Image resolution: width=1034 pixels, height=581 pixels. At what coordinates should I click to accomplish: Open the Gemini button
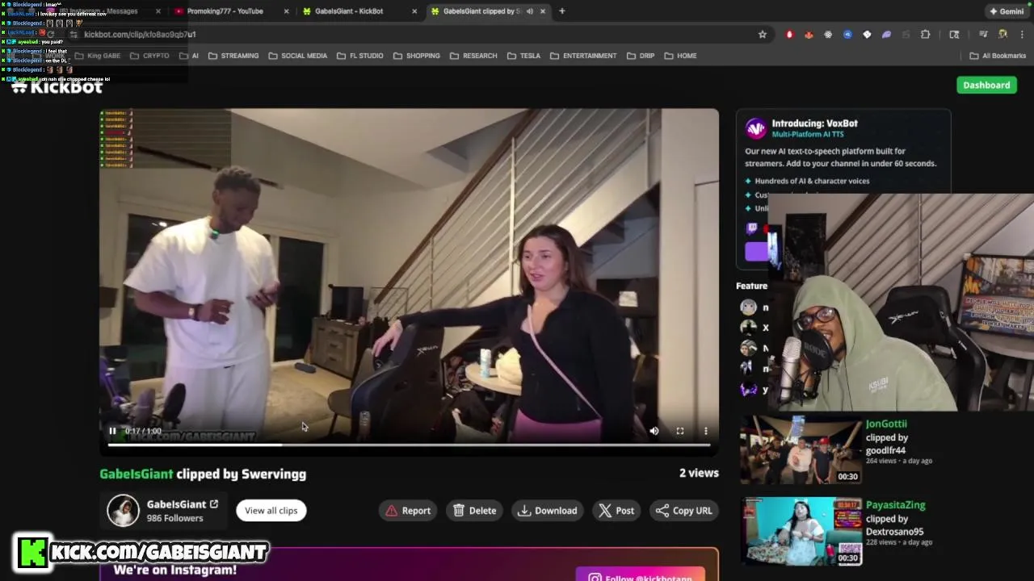click(1007, 11)
